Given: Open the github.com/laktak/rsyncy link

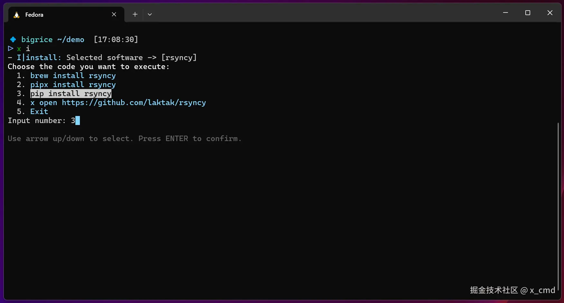Looking at the screenshot, I should tap(134, 102).
